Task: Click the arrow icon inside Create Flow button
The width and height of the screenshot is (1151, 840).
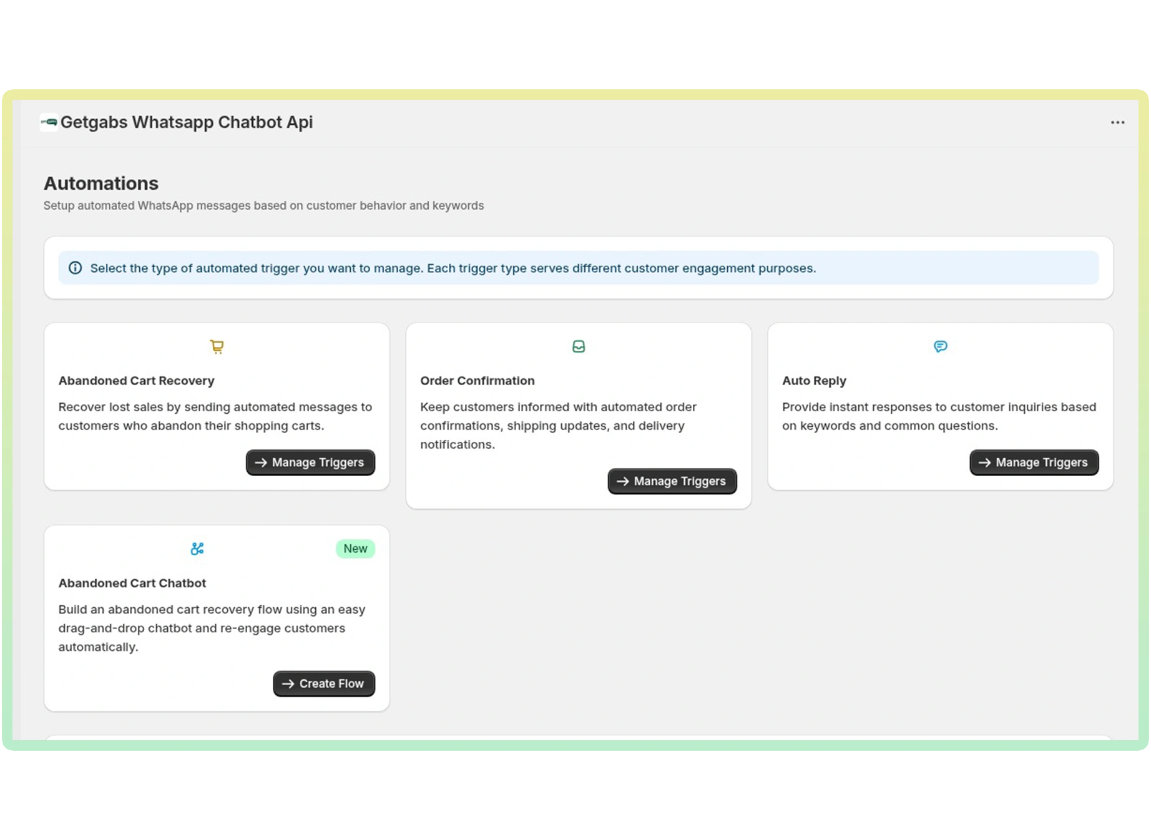Action: point(289,683)
